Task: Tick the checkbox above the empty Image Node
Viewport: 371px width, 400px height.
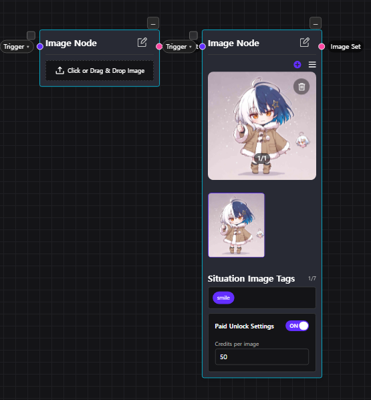Action: pyautogui.click(x=31, y=35)
